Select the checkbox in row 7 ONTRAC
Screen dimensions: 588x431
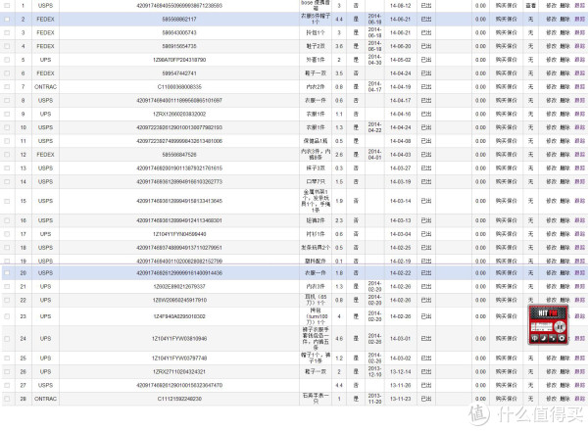pyautogui.click(x=8, y=86)
